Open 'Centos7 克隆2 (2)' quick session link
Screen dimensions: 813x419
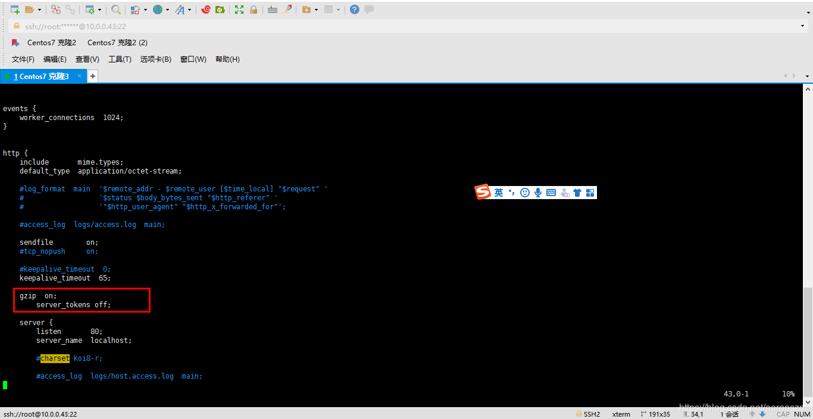click(117, 43)
